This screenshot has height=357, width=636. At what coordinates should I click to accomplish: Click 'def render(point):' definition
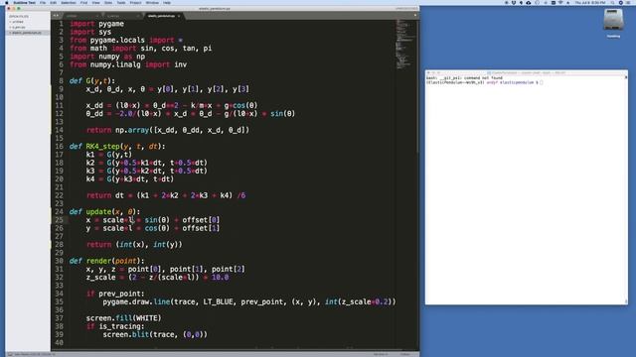[x=106, y=261]
